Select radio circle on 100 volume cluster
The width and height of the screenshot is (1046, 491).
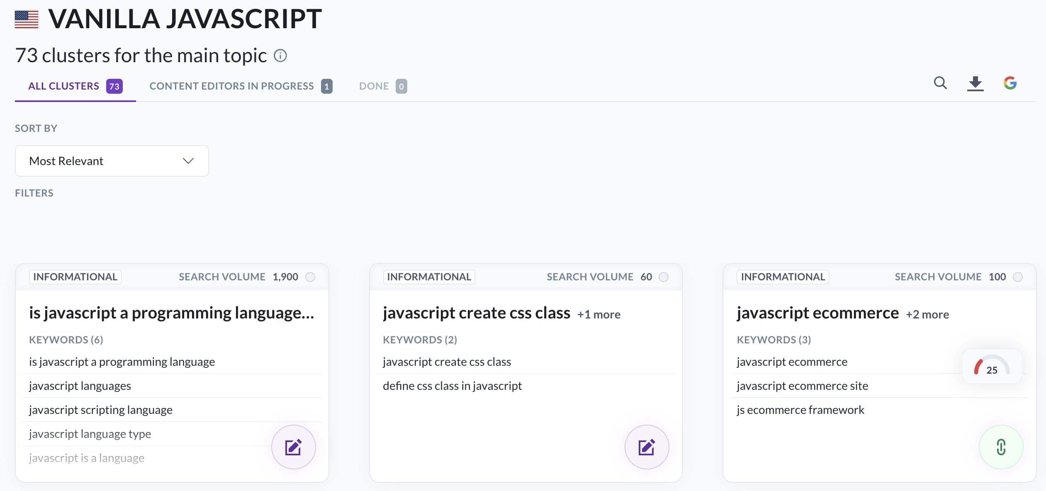1018,277
